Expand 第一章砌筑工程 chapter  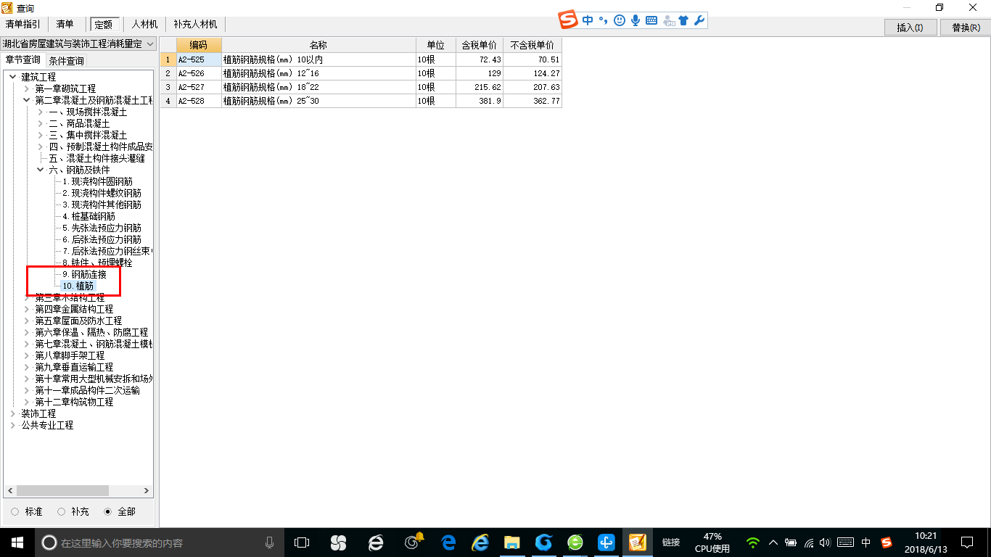pos(27,88)
